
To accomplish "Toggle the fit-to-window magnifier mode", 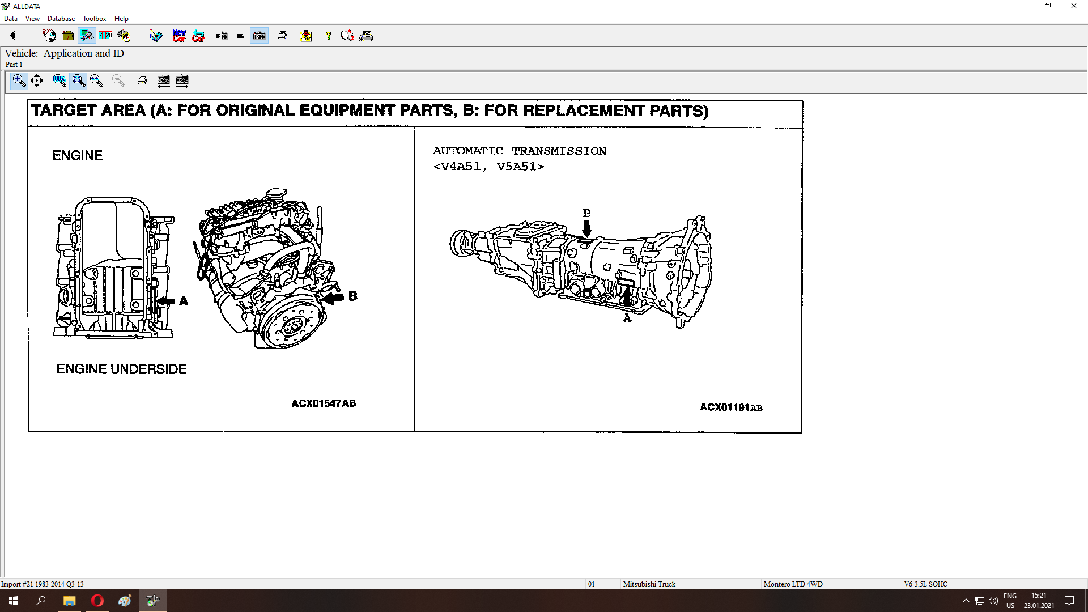I will tap(78, 80).
